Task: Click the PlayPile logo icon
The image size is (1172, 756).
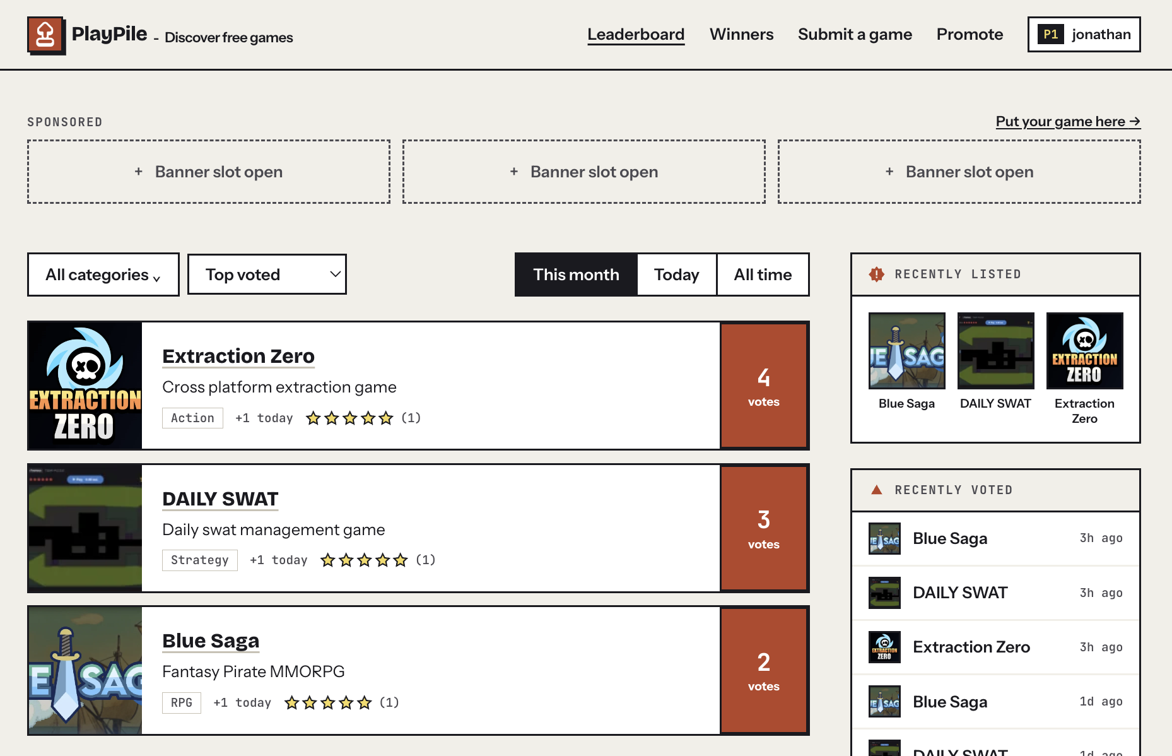Action: [x=45, y=35]
